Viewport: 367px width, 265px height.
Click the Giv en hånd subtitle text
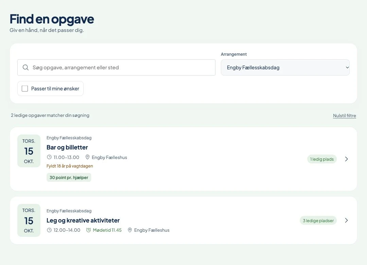point(47,30)
